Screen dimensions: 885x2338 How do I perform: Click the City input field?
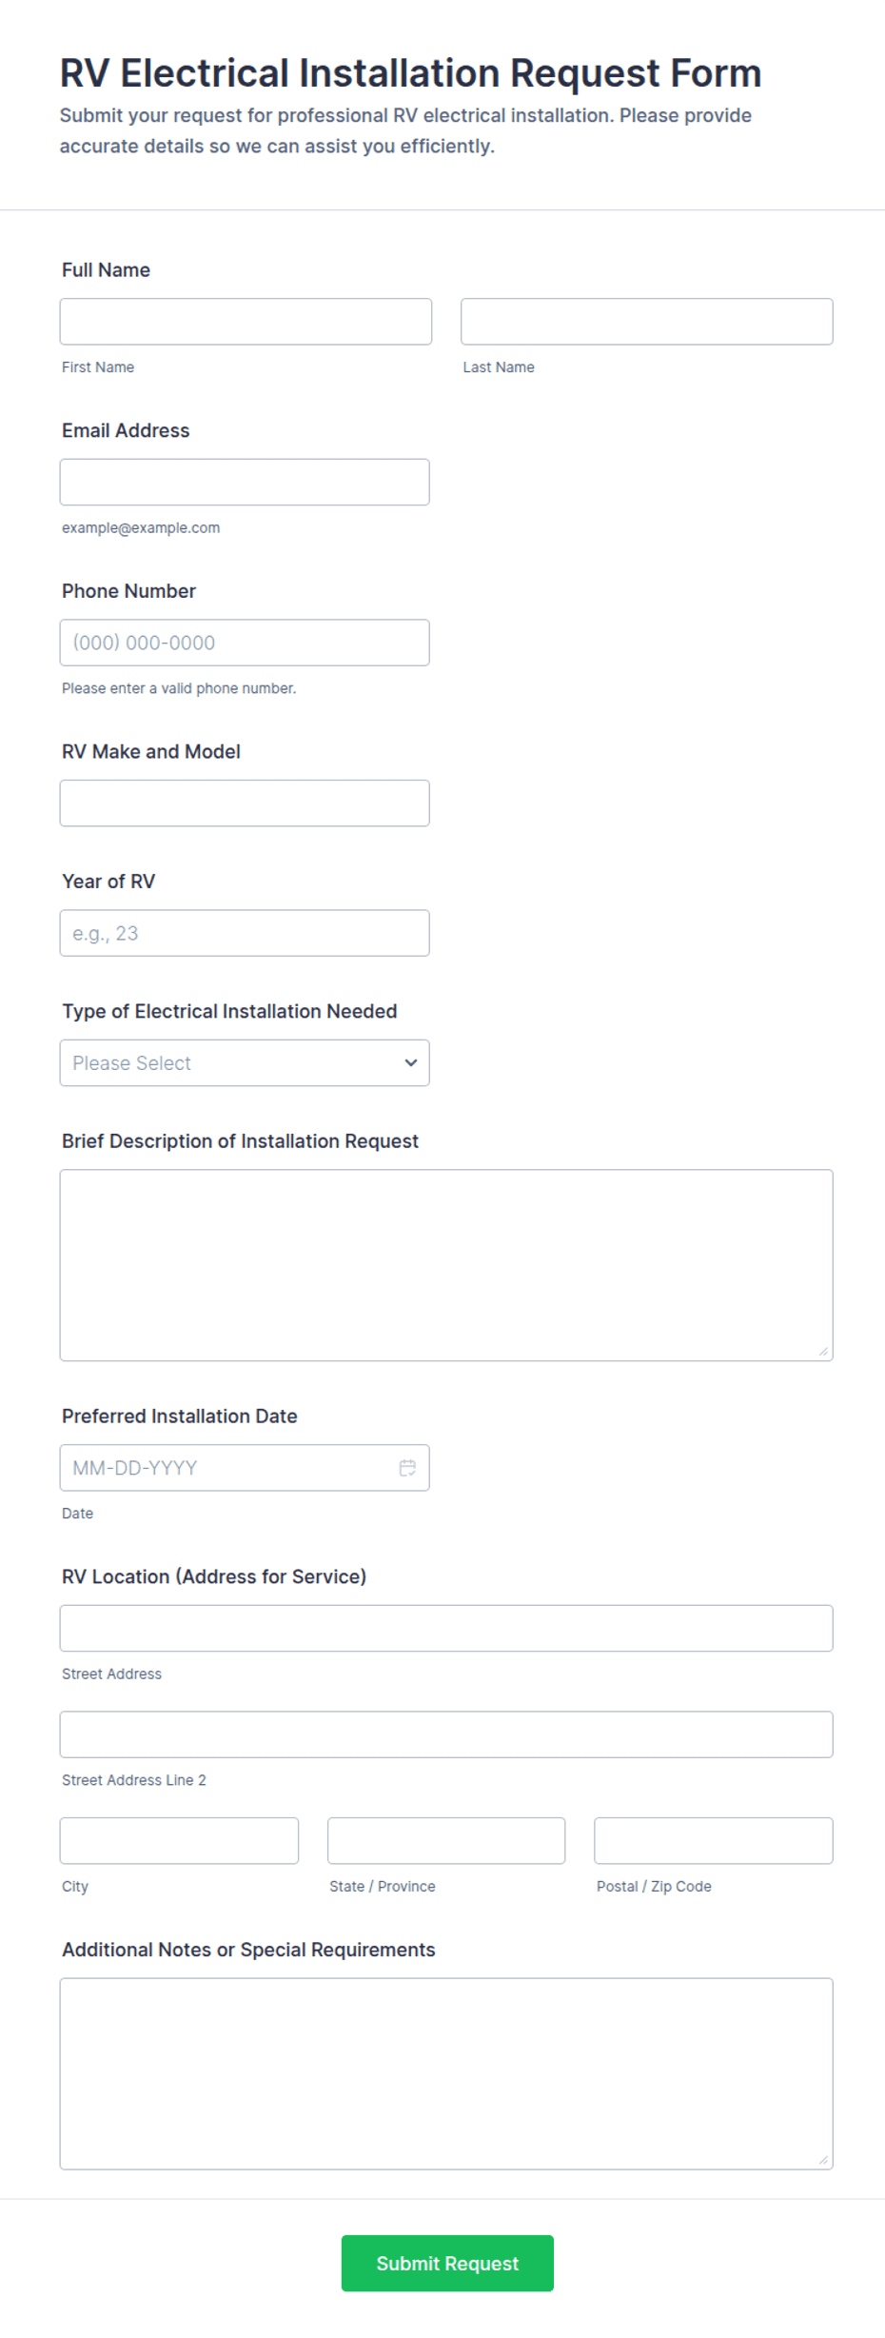click(179, 1840)
